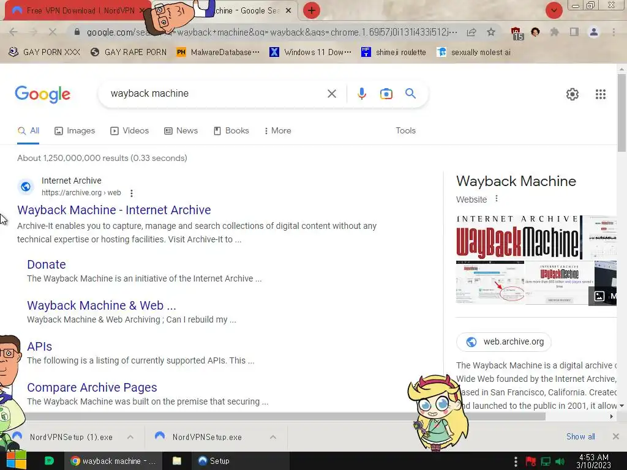
Task: Click the address bar URL
Action: click(271, 32)
